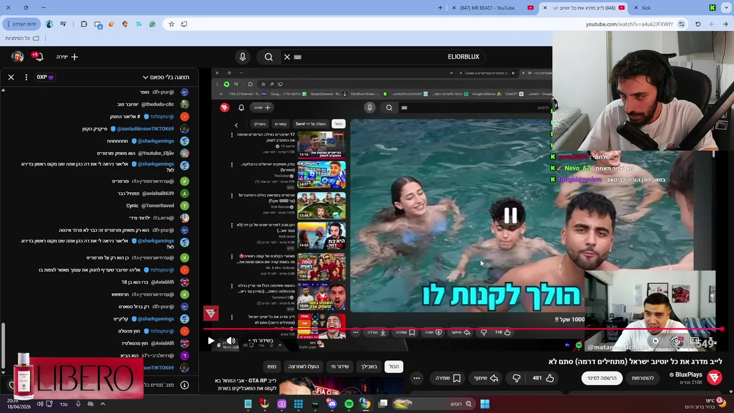Open the BluxPlays channel link
The image size is (734, 413).
coord(689,375)
